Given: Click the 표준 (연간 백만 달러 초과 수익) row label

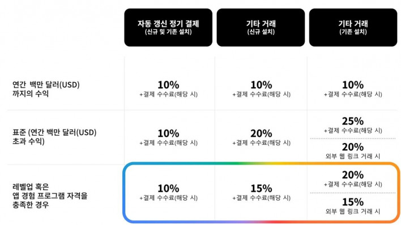Looking at the screenshot, I should tap(54, 137).
